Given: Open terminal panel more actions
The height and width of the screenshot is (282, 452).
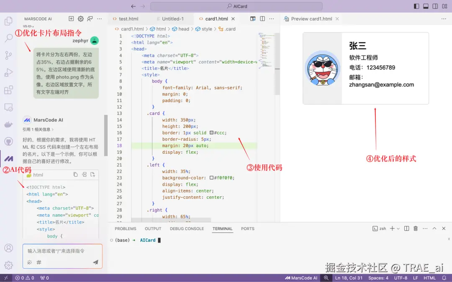Looking at the screenshot, I should (425, 229).
